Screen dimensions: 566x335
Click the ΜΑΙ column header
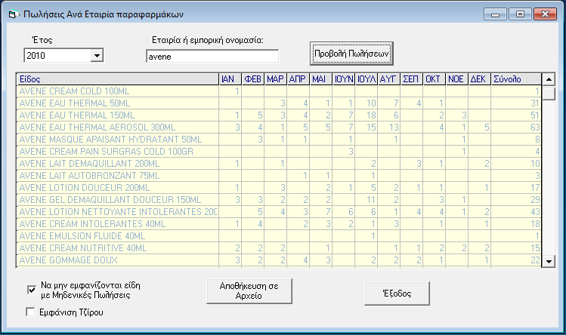pos(321,79)
